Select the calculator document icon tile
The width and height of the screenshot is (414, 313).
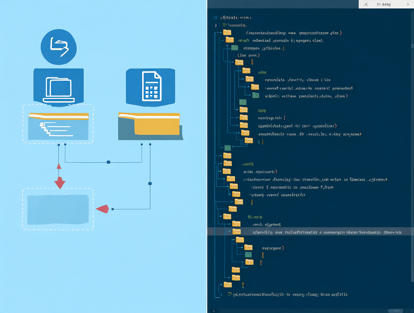(x=150, y=87)
